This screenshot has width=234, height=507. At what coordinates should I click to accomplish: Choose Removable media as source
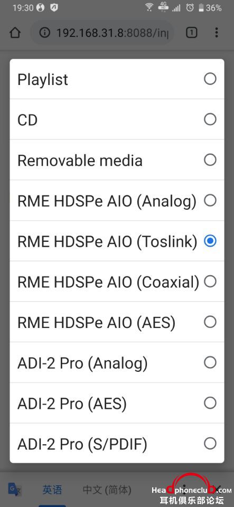[117, 160]
